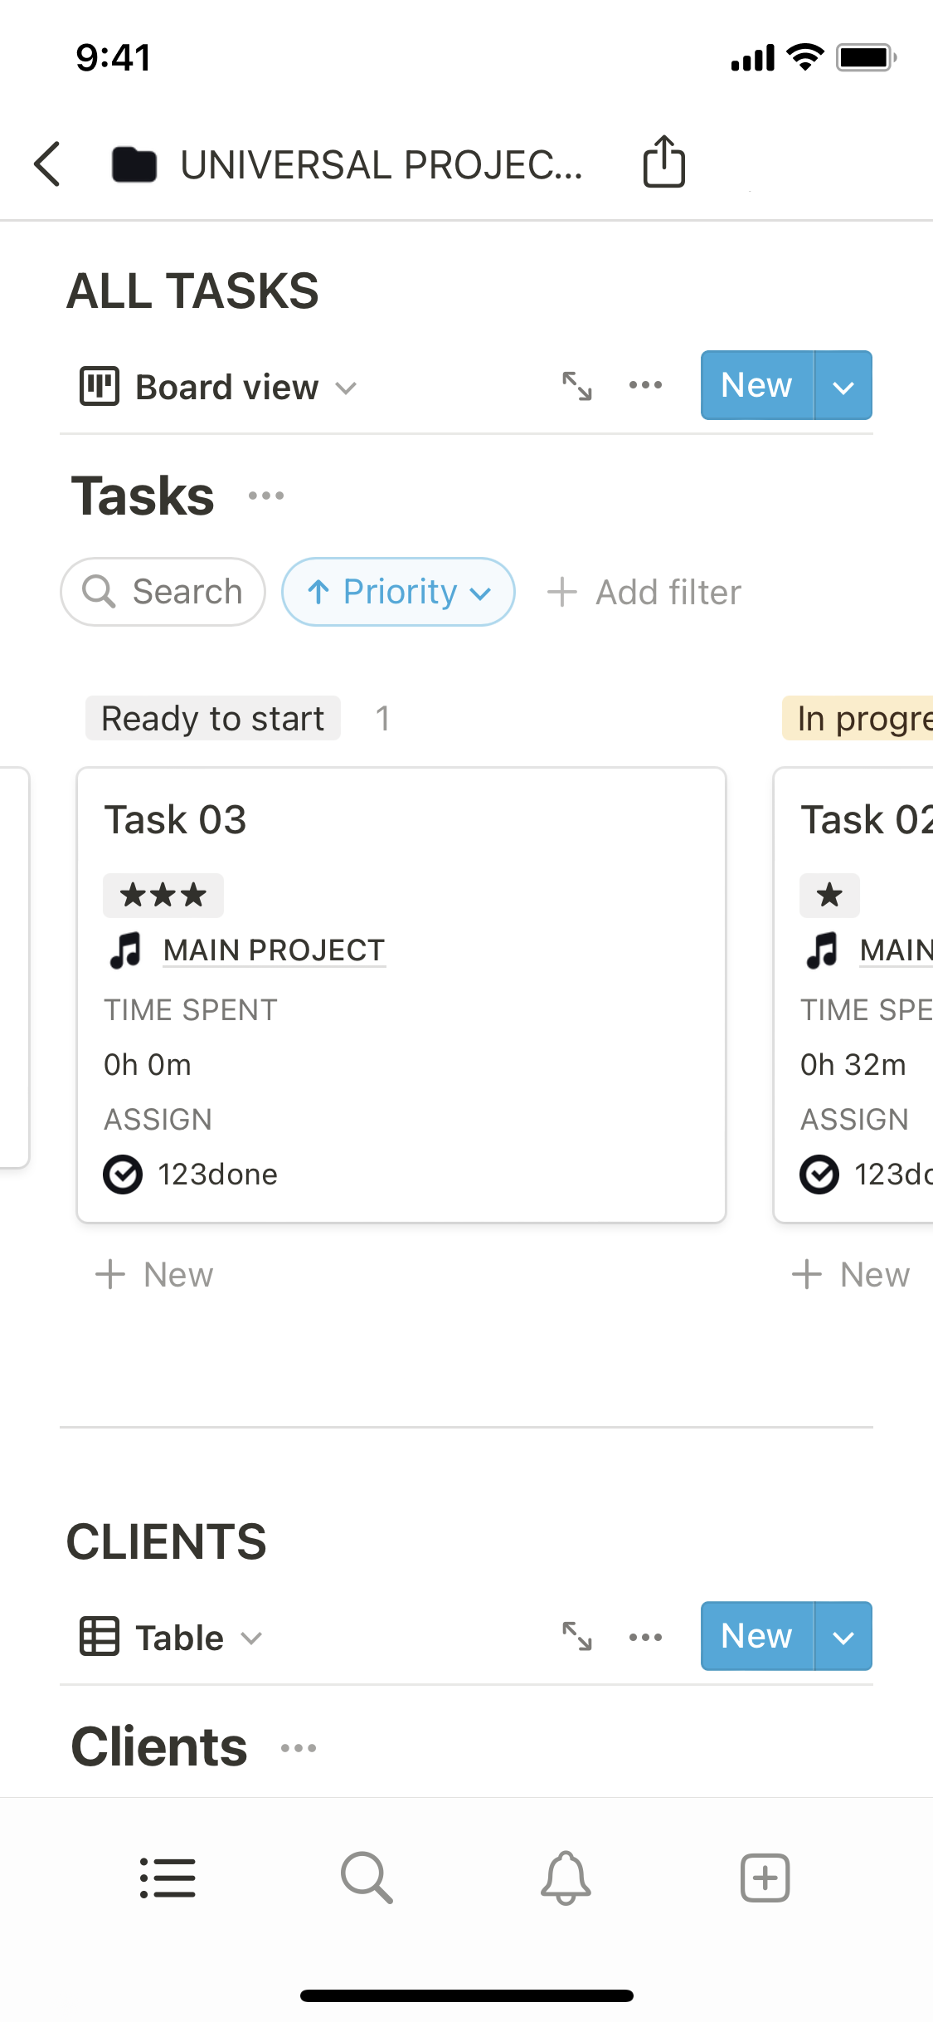Create new page with bottom plus icon
The height and width of the screenshot is (2022, 933).
765,1877
